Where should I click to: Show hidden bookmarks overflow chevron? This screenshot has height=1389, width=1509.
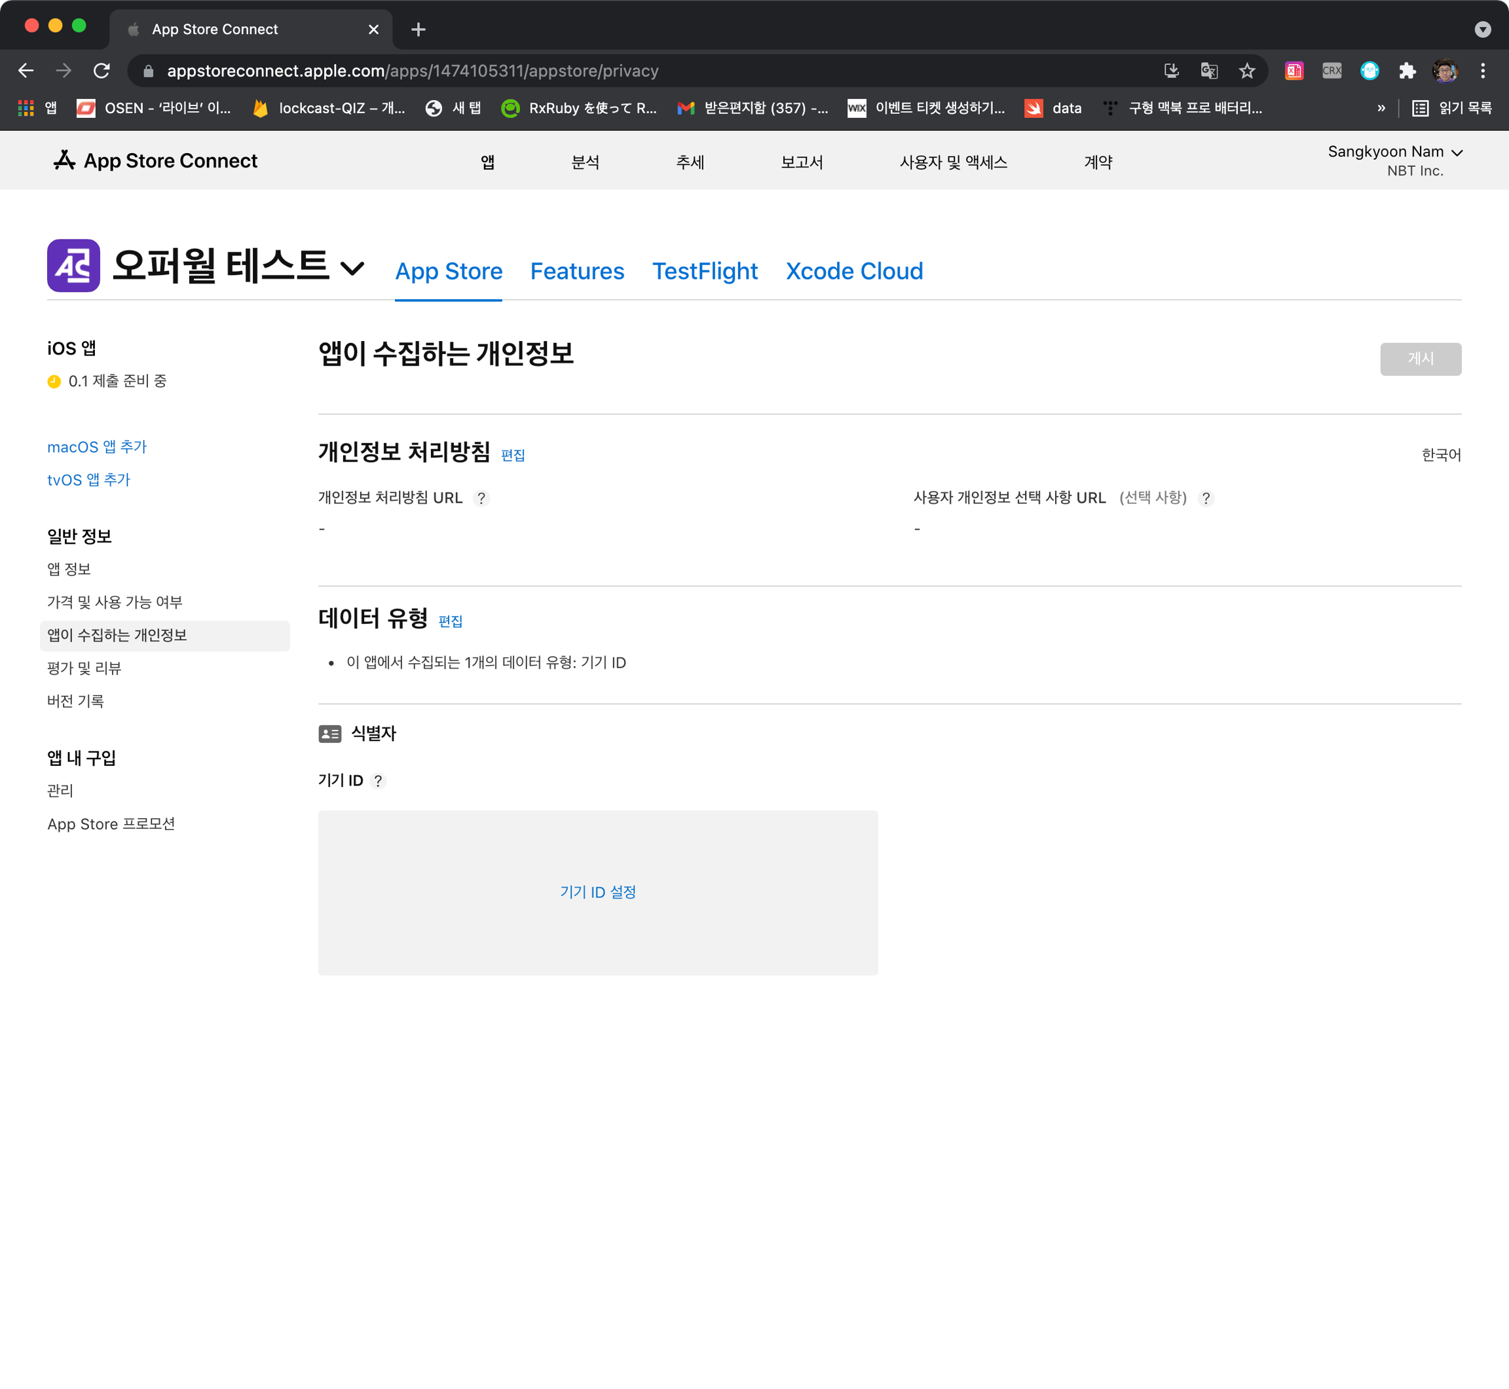tap(1381, 108)
